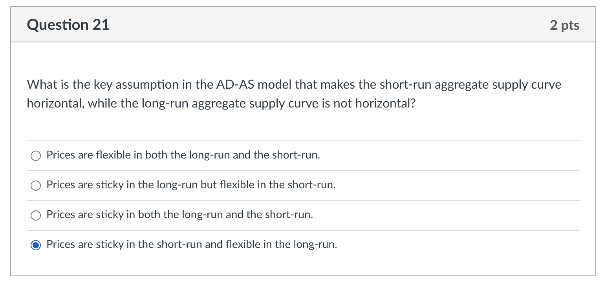Choose 'Prices are flexible in both' option
Screen dimensions: 604x288
tap(35, 155)
